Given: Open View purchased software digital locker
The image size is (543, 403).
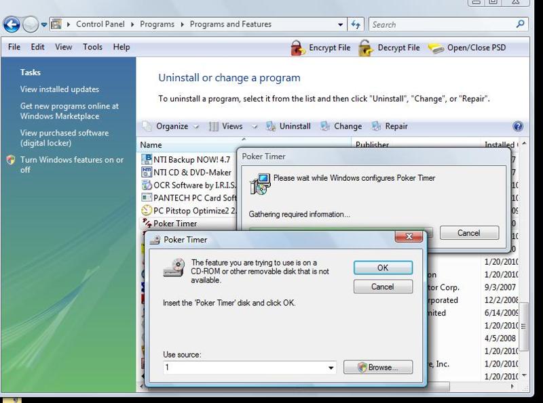Looking at the screenshot, I should pos(64,138).
